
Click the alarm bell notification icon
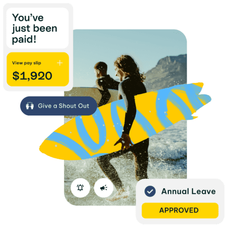tap(80, 188)
